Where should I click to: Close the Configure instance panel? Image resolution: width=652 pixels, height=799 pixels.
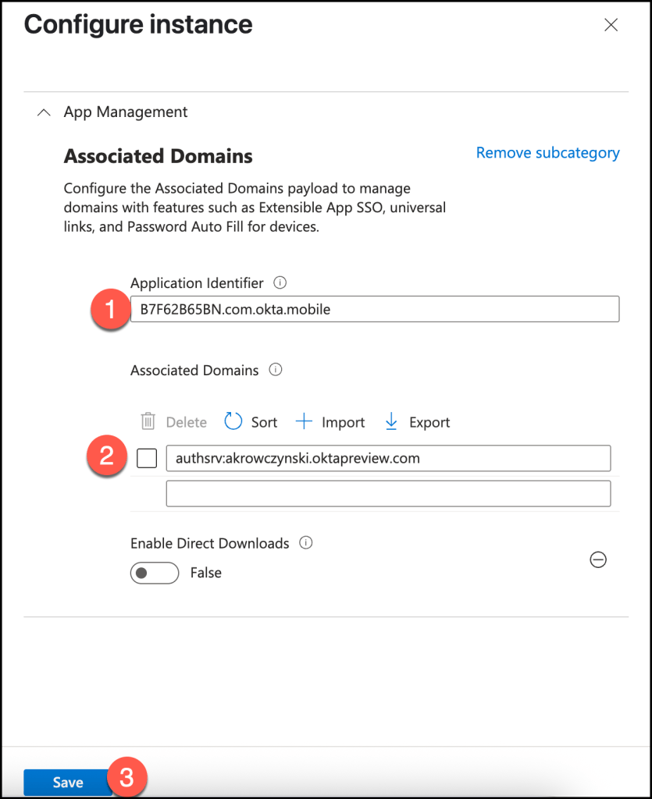(611, 25)
